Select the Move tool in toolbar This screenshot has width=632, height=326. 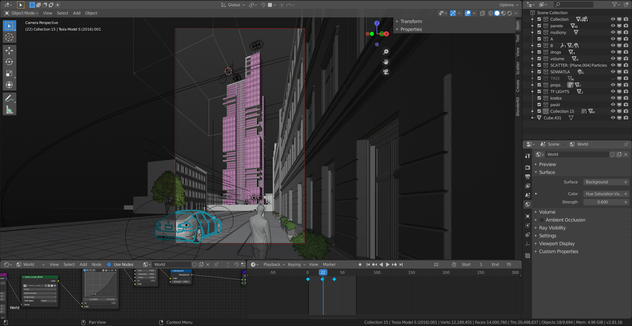tap(9, 50)
